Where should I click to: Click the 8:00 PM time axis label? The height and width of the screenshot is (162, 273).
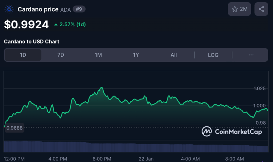pos(102,159)
